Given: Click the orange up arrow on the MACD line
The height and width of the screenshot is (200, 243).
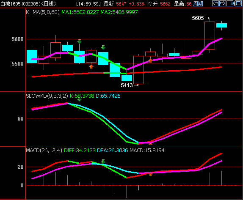Looking at the screenshot, I should [x=150, y=175].
